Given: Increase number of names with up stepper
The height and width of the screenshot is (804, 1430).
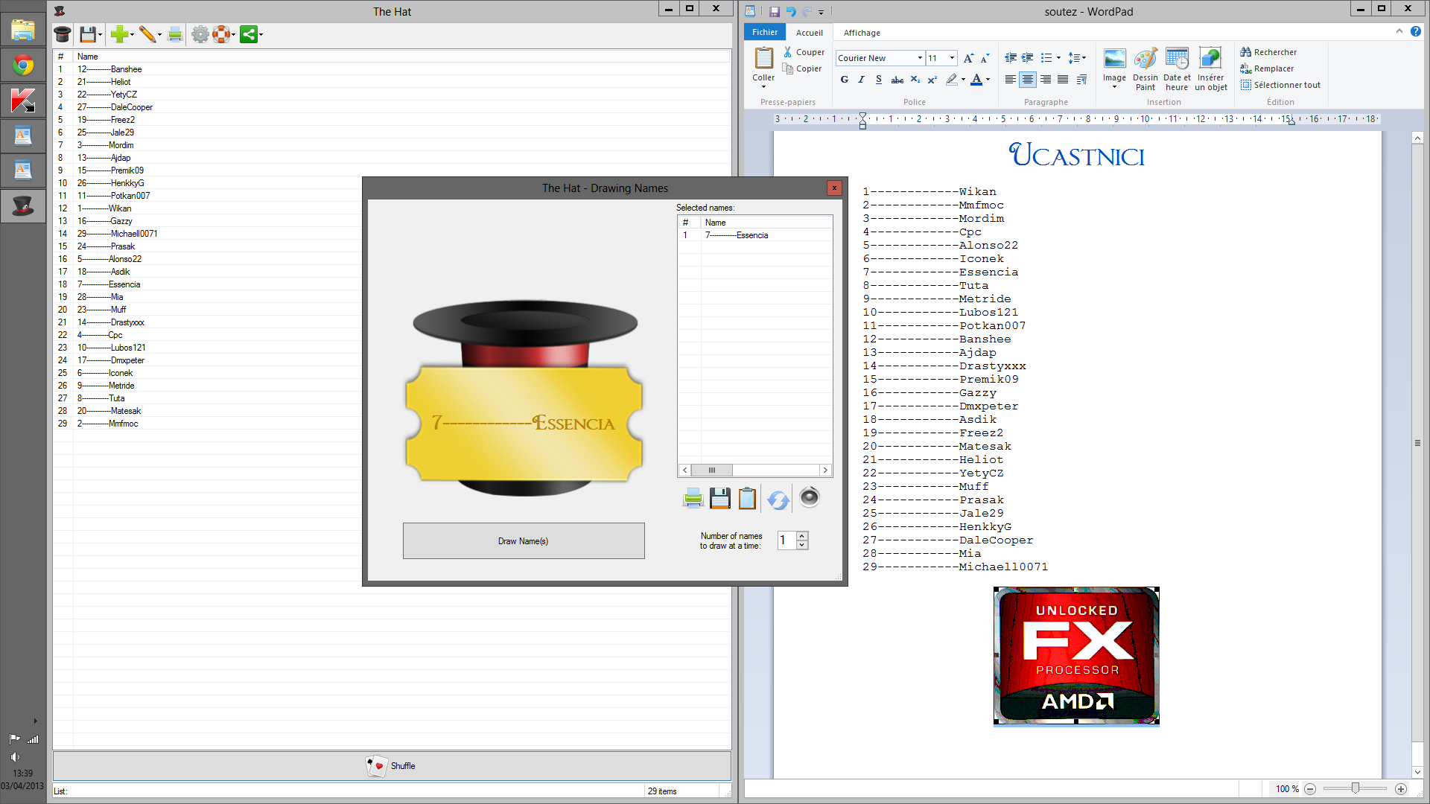Looking at the screenshot, I should point(802,535).
